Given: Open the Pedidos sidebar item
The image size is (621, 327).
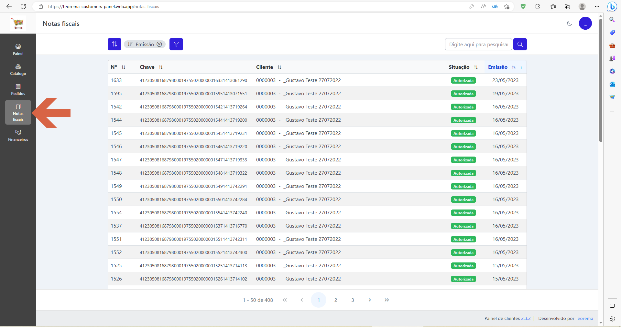Looking at the screenshot, I should click(18, 89).
